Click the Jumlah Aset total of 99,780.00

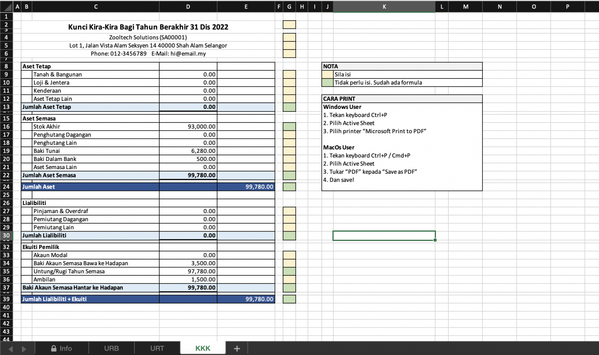tap(246, 187)
